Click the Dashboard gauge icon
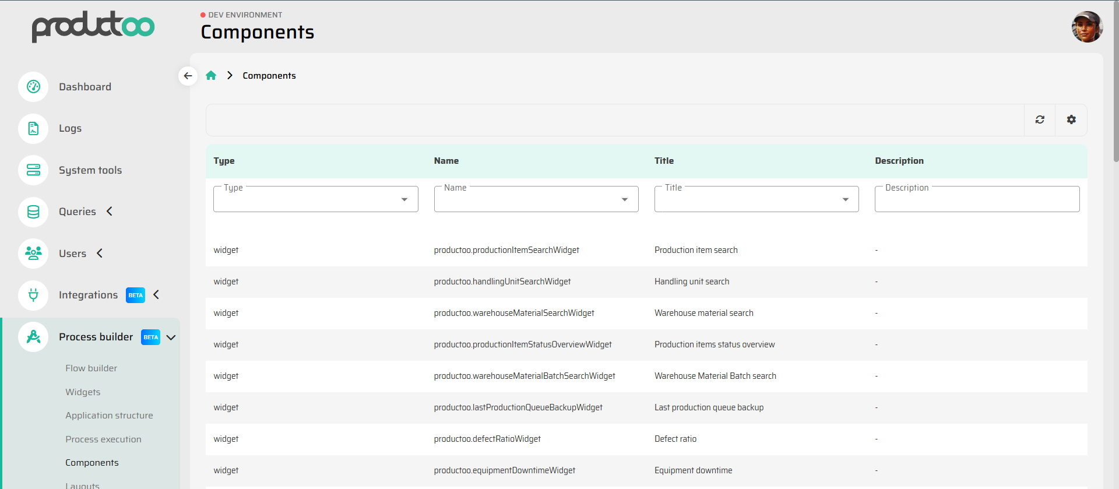The width and height of the screenshot is (1119, 489). point(33,87)
